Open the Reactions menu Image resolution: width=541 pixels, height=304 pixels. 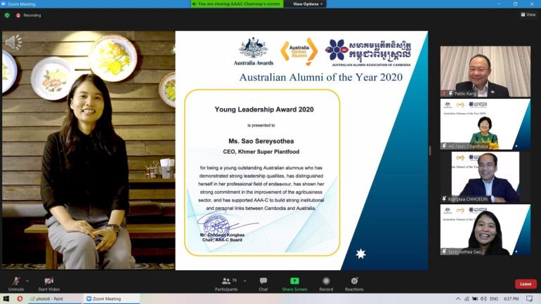pyautogui.click(x=354, y=284)
